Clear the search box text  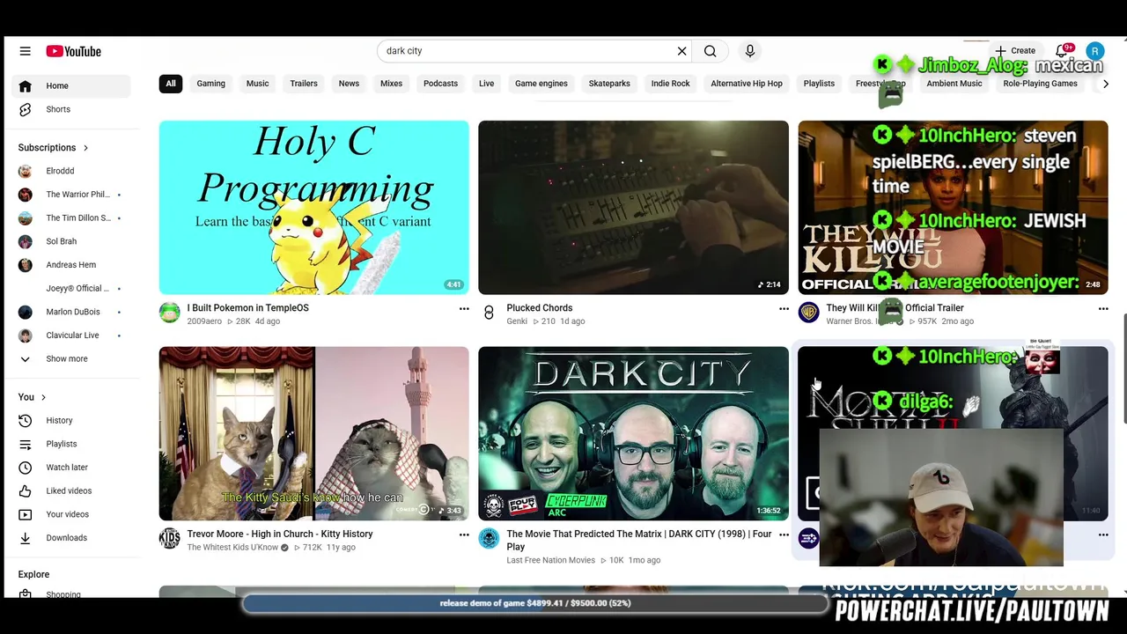coord(681,51)
